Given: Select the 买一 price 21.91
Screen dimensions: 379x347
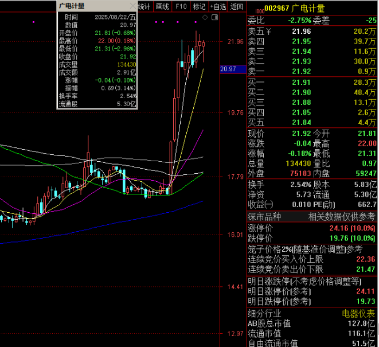Looking at the screenshot, I should (302, 83).
